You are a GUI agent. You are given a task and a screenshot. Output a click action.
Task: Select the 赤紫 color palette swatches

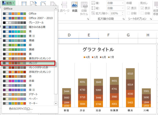click(14, 81)
